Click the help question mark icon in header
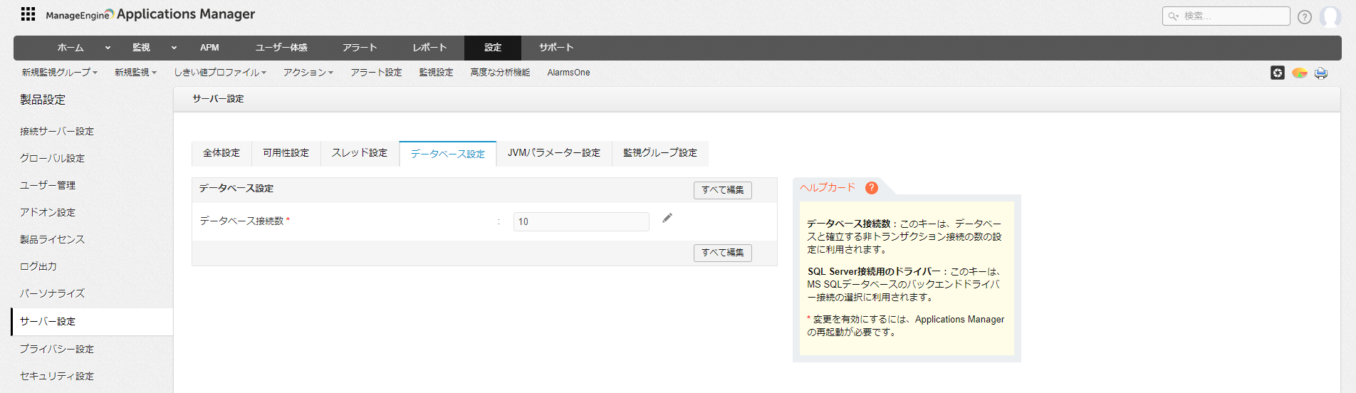The image size is (1356, 393). click(1304, 17)
